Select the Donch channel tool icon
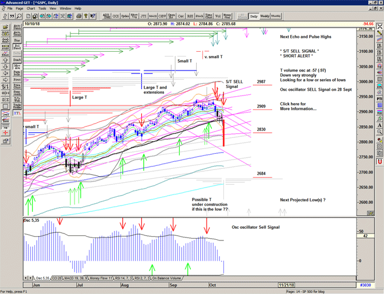 coord(16,59)
